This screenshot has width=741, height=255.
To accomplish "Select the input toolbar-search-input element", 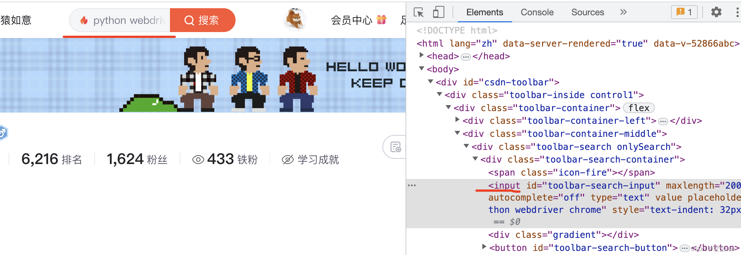I will [574, 203].
